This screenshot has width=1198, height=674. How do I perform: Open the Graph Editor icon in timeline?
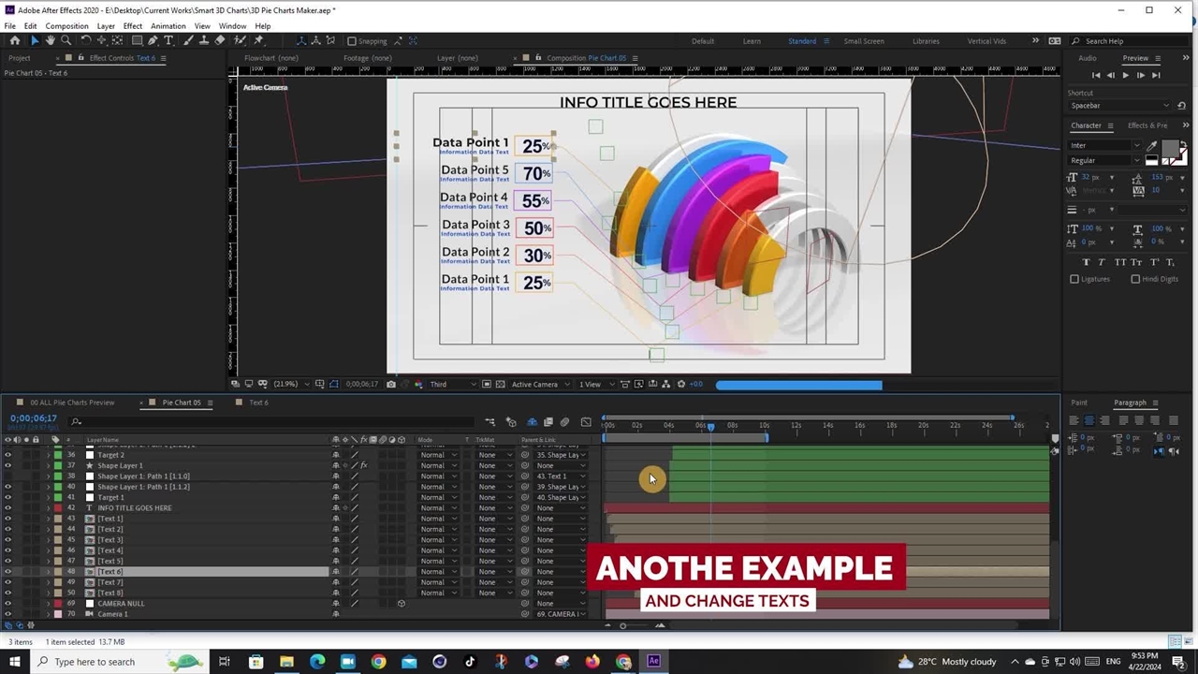coord(586,422)
